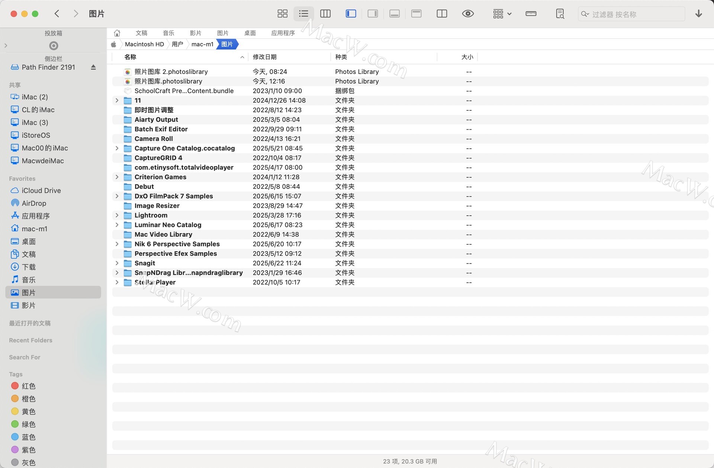Viewport: 714px width, 468px height.
Task: Expand the sidebar drop stack chevron
Action: (x=6, y=46)
